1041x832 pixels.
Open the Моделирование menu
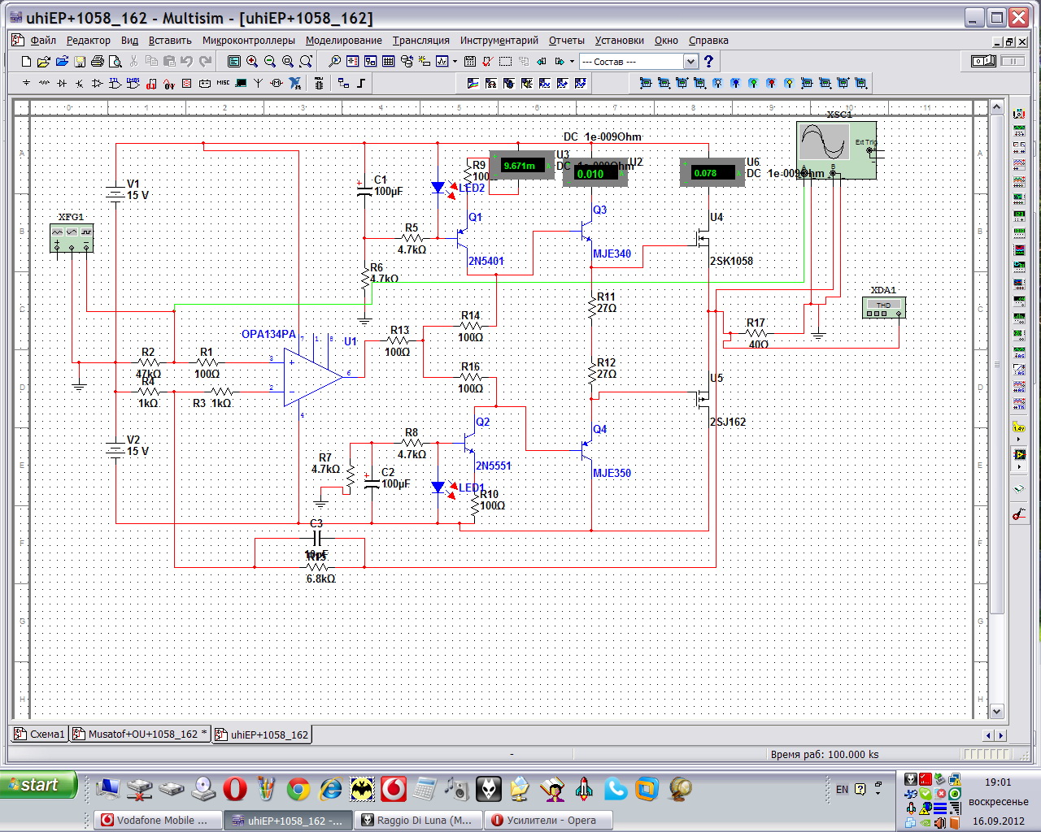343,40
